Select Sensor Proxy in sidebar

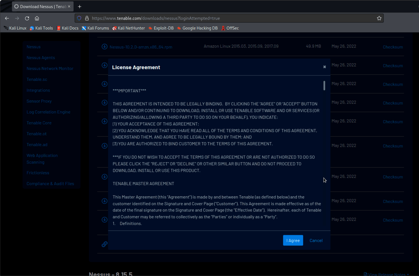[x=39, y=101]
